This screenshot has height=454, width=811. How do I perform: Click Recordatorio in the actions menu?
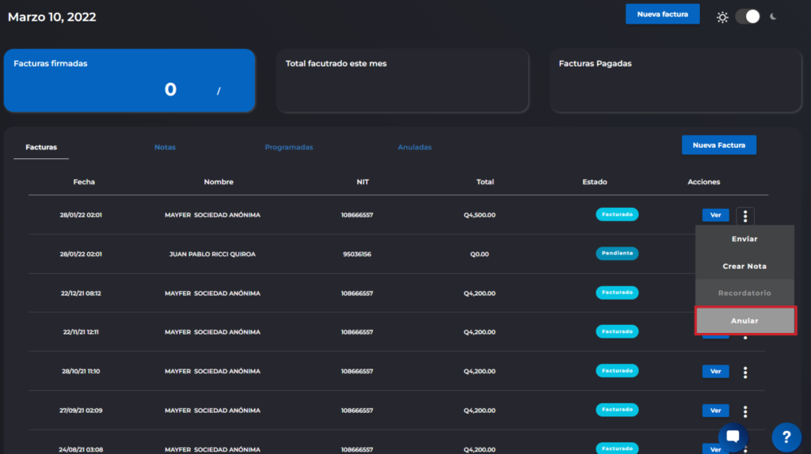(x=744, y=293)
